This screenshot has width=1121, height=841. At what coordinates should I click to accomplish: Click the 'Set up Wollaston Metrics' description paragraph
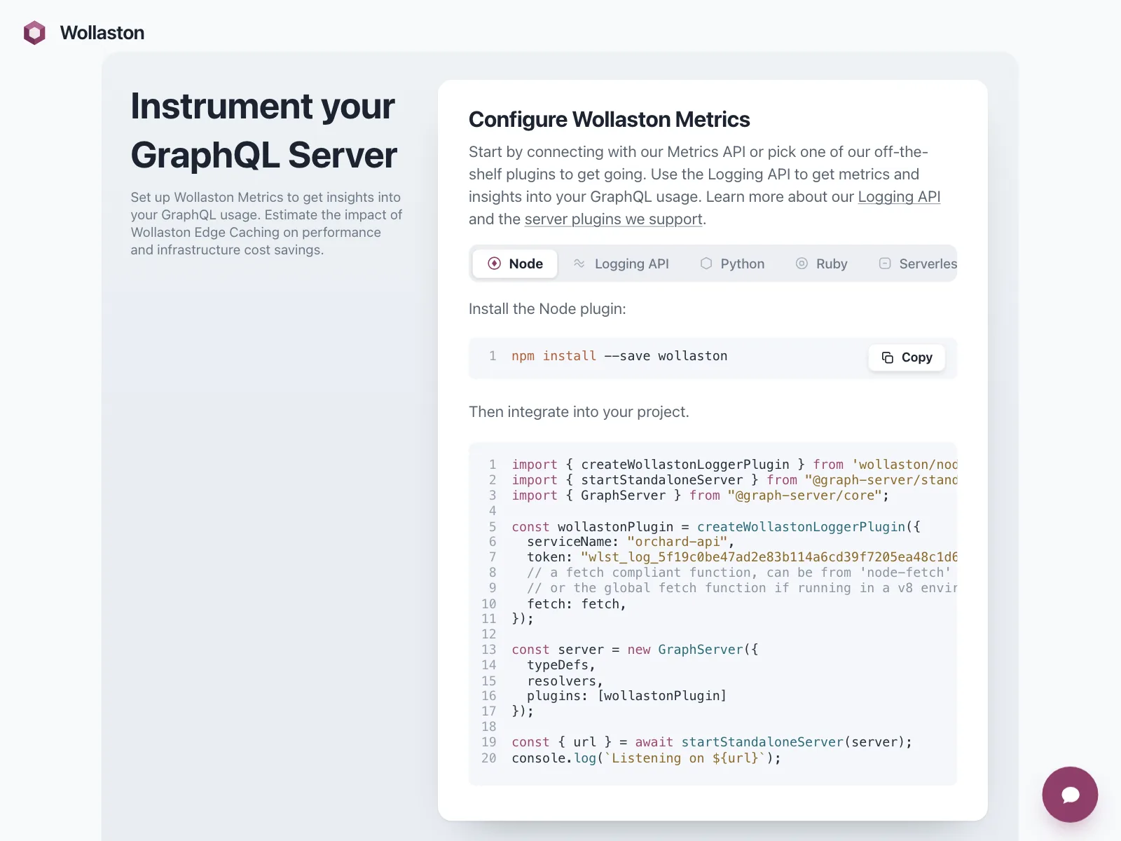[x=266, y=224]
